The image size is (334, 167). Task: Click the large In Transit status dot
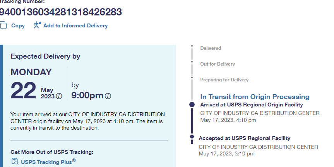192,105
